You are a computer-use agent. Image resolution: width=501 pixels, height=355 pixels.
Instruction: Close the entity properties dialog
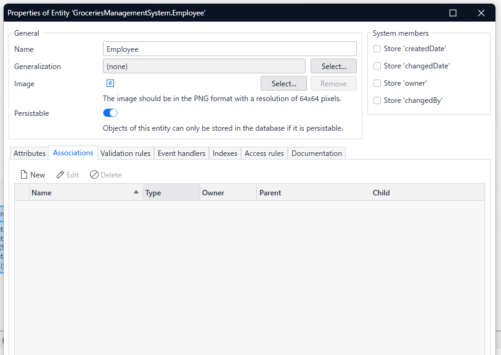(481, 13)
